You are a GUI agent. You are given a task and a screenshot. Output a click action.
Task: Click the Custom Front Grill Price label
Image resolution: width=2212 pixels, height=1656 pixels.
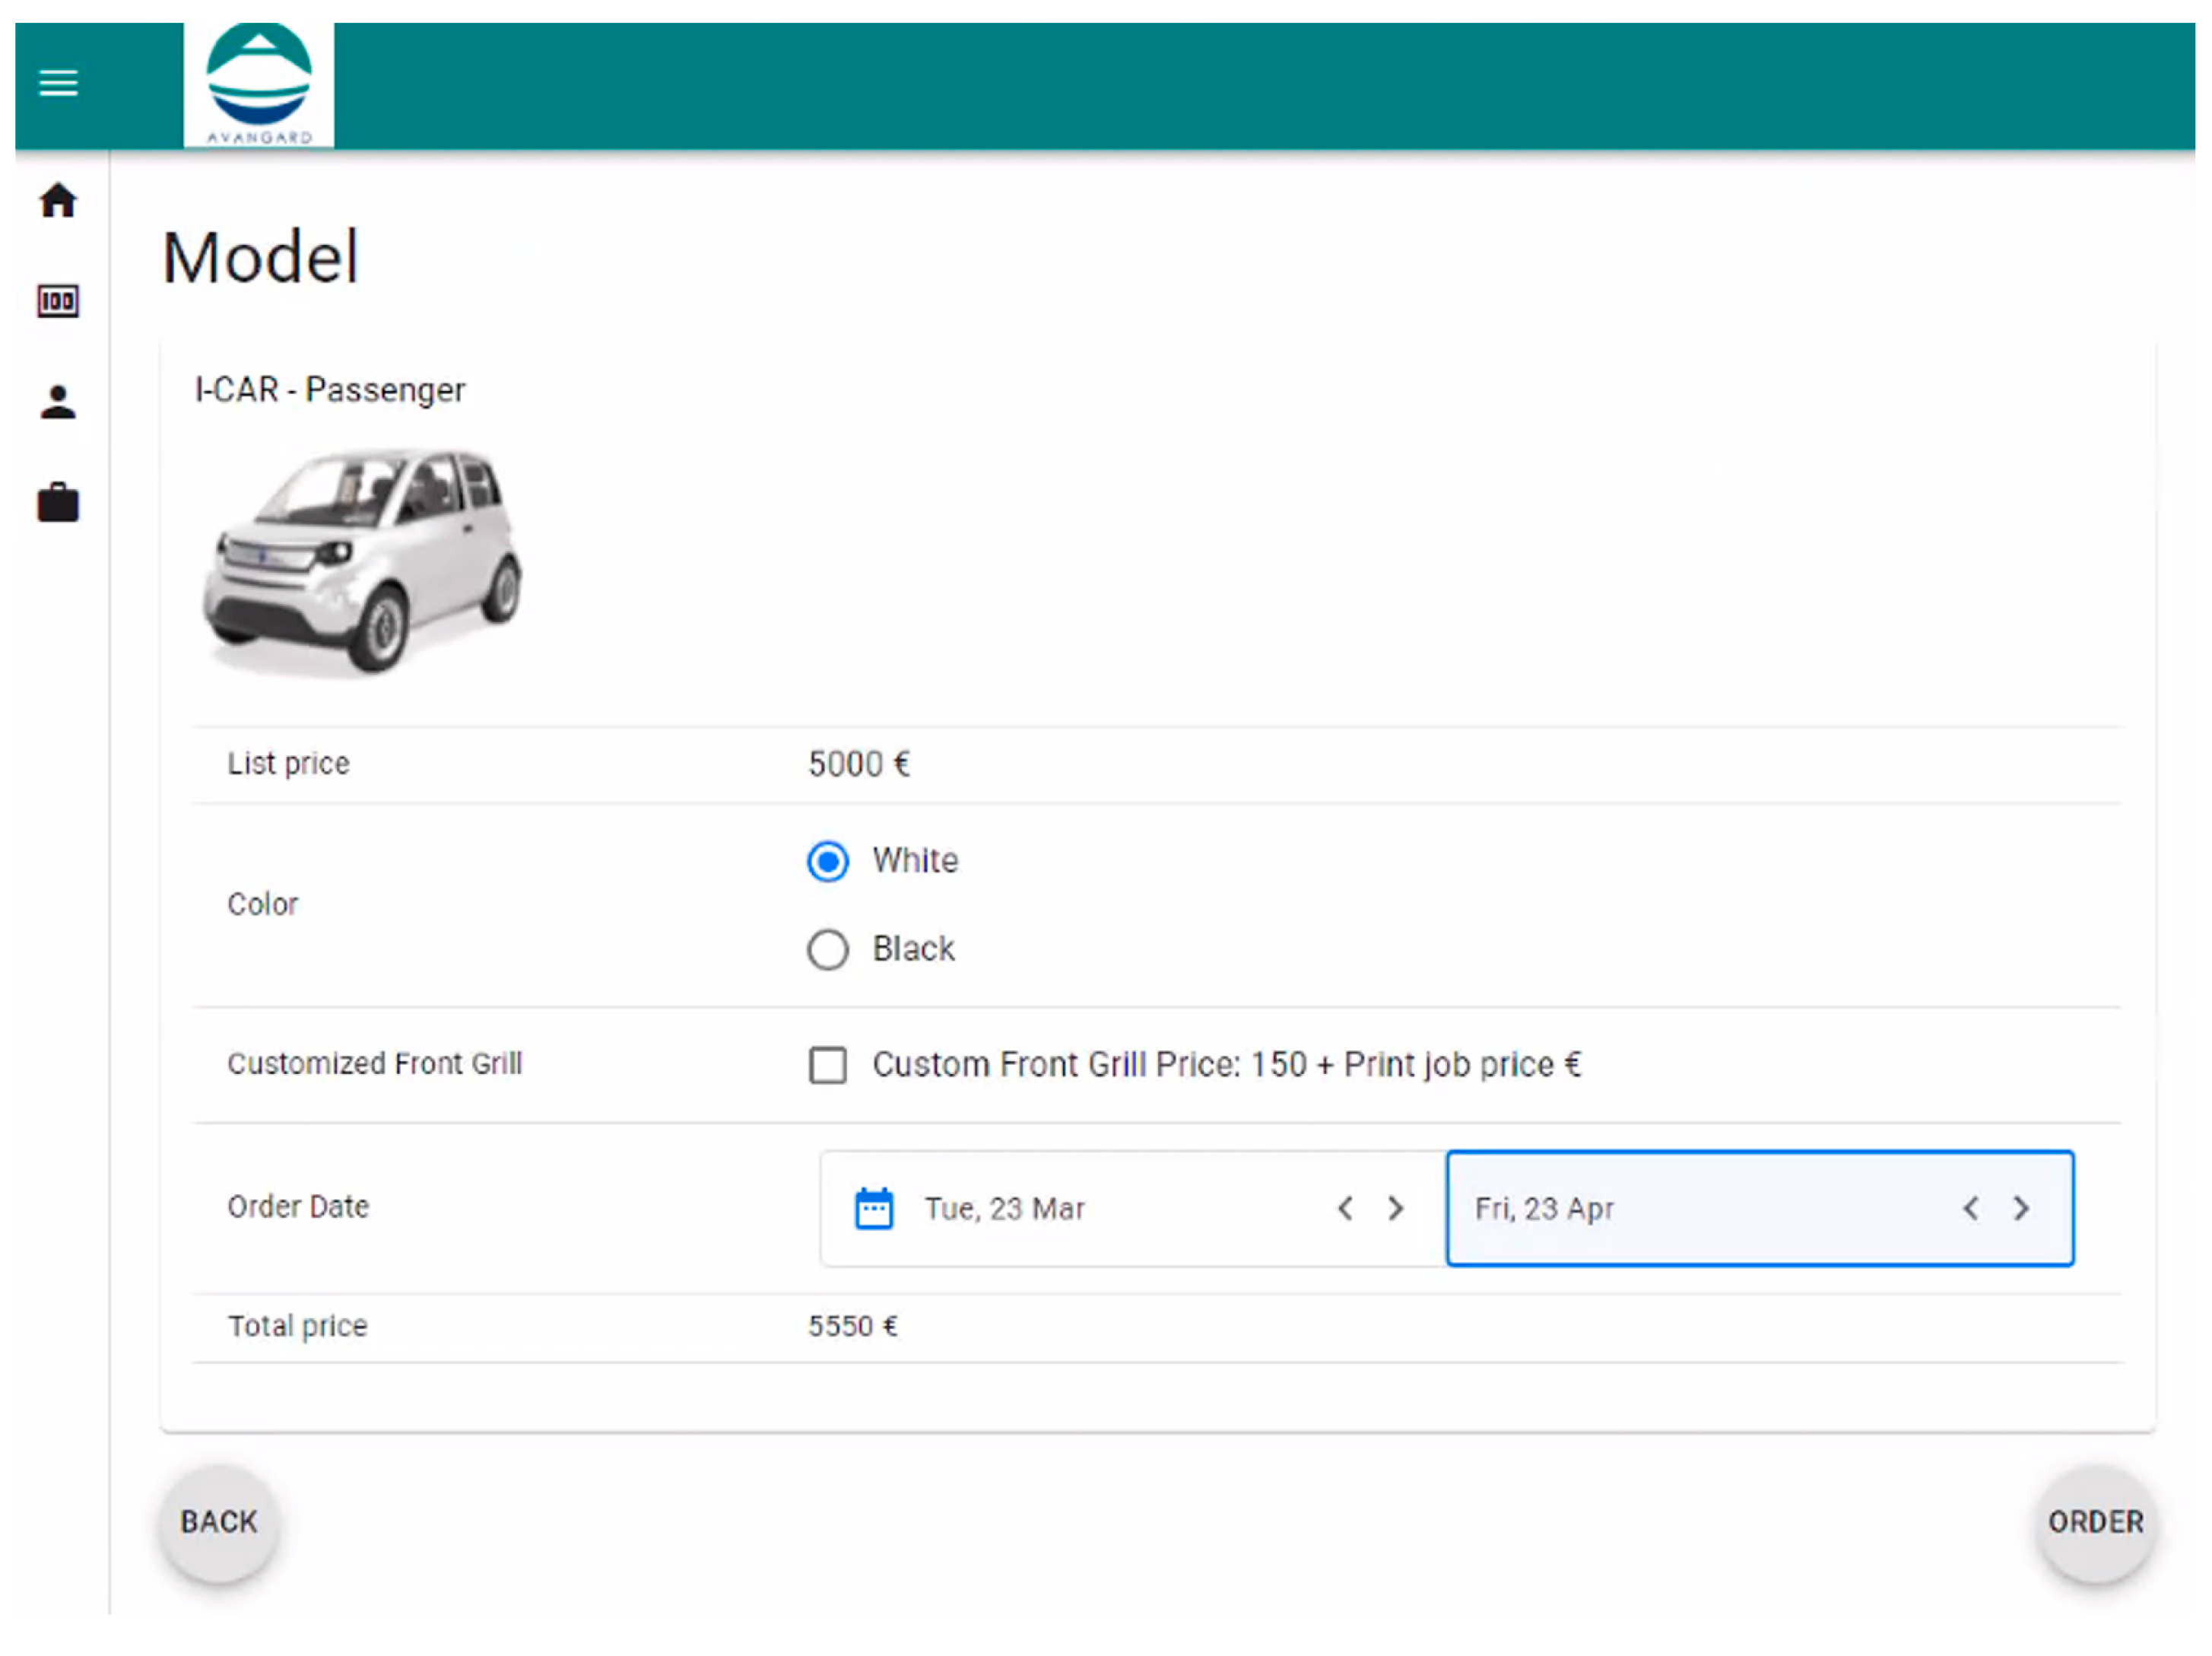point(1227,1065)
